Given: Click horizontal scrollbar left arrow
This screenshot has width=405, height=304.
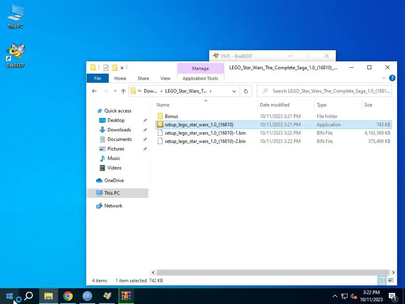Looking at the screenshot, I should coord(153,272).
